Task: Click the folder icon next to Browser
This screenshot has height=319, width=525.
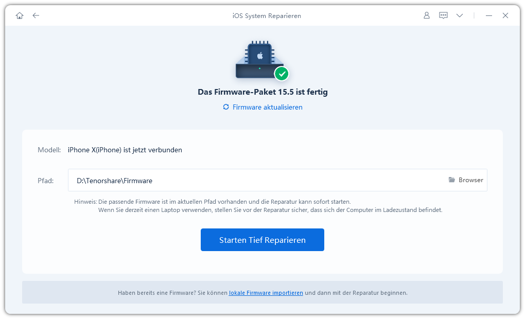Action: [x=452, y=180]
